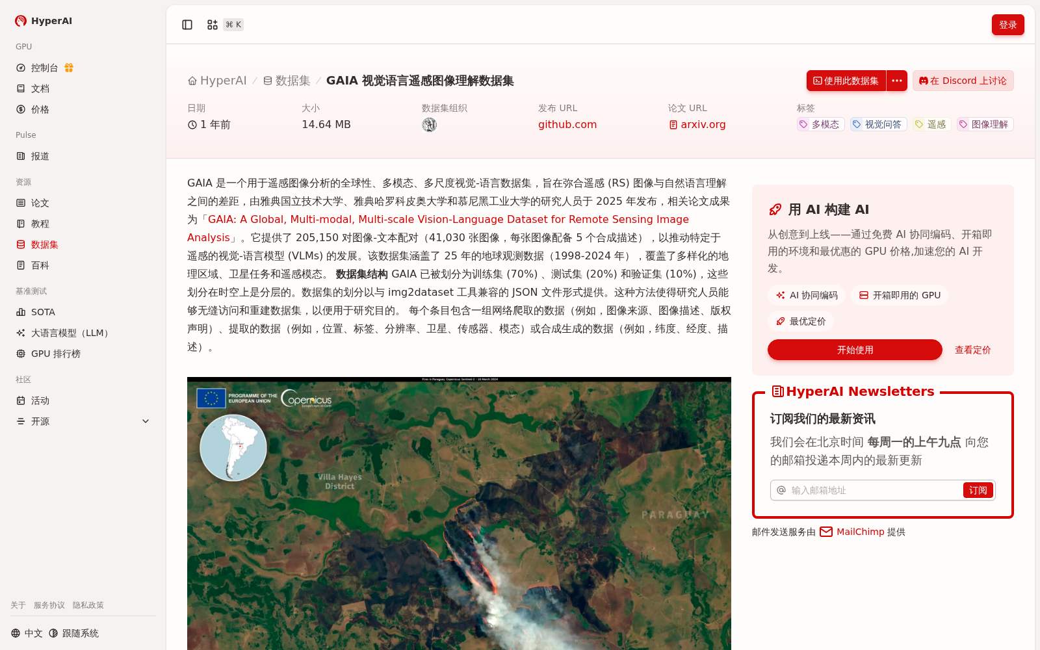Click the 登录 button
This screenshot has height=650, width=1040.
pyautogui.click(x=1007, y=25)
